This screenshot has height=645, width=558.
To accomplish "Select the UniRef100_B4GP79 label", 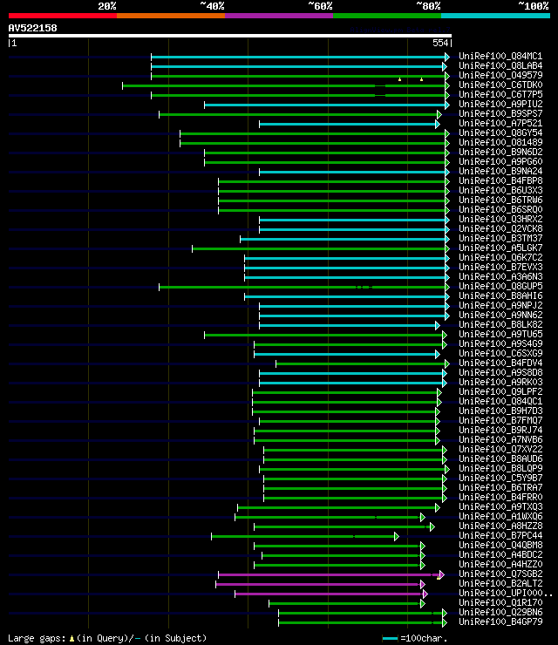I will [x=500, y=622].
